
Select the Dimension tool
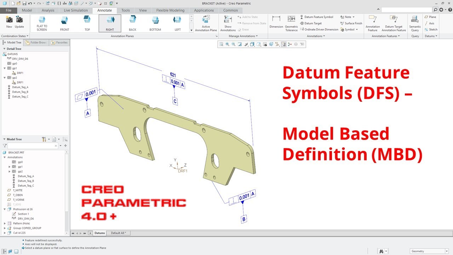276,22
